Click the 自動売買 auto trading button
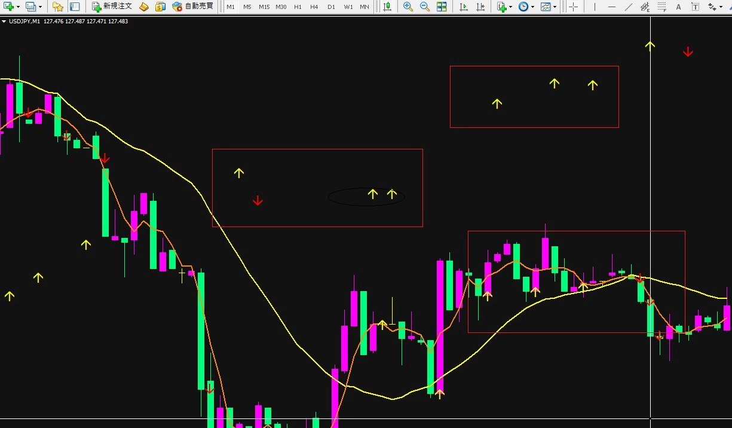 click(x=192, y=7)
